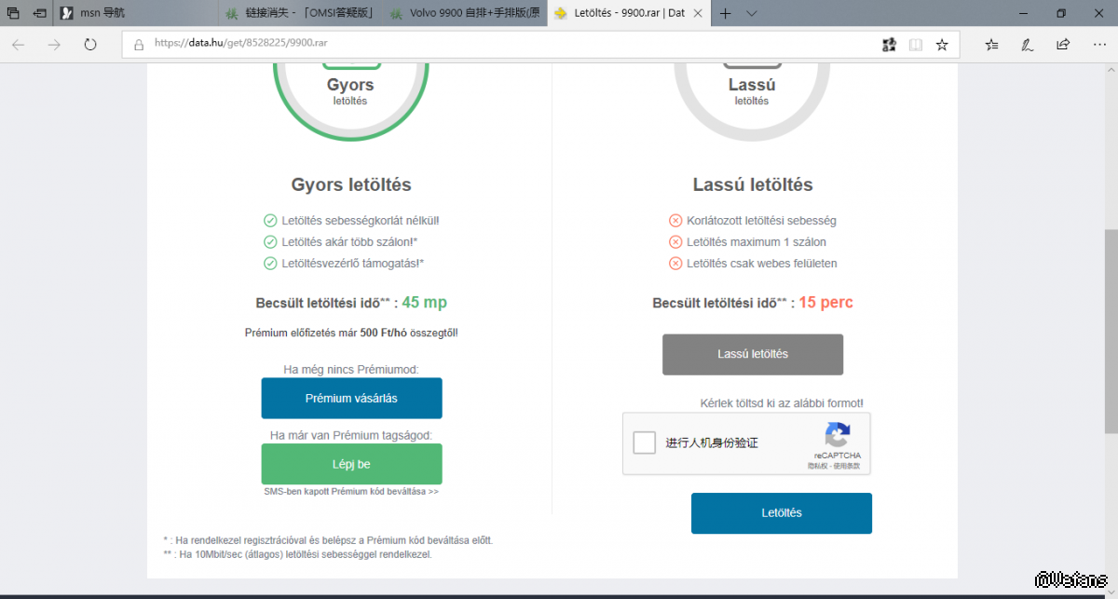The width and height of the screenshot is (1118, 599).
Task: Open the reCAPTCHA 使用条款 terms link
Action: [846, 466]
